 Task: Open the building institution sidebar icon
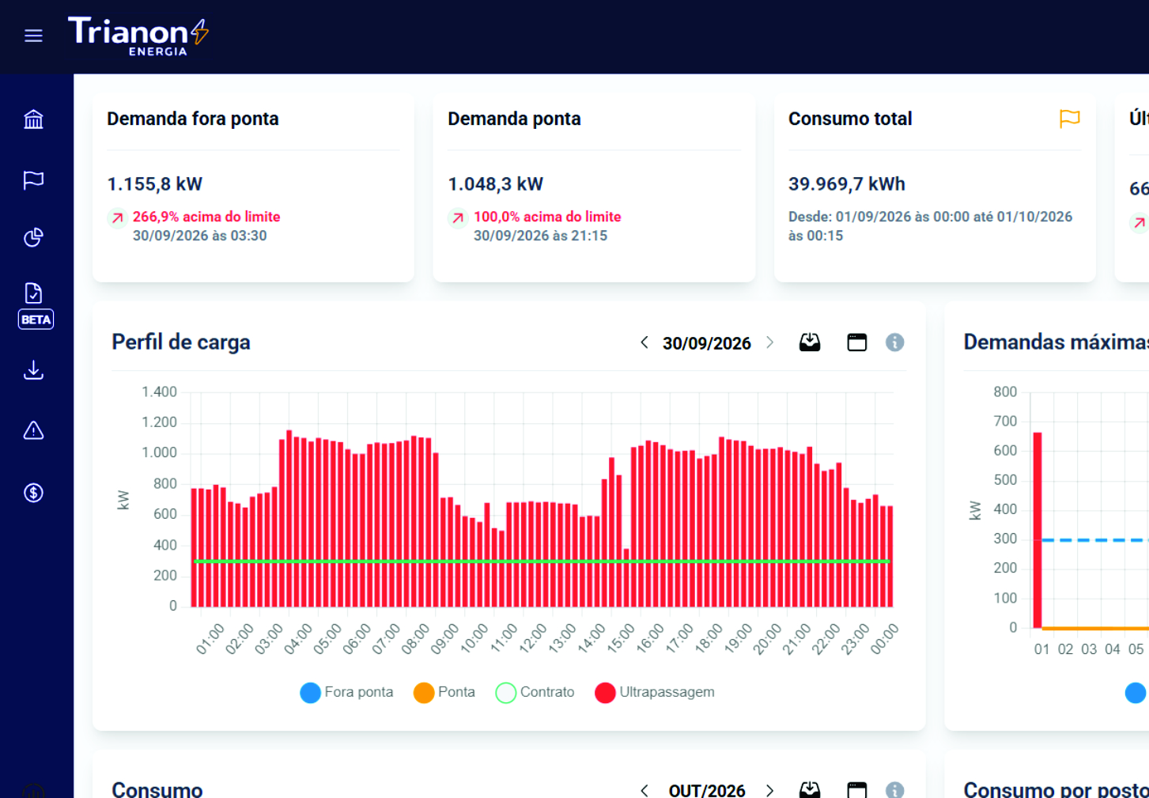click(x=33, y=119)
